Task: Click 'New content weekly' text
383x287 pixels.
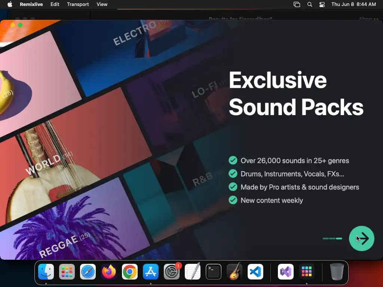Action: pos(272,200)
